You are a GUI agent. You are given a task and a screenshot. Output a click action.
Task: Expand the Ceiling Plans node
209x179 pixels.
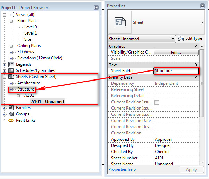pyautogui.click(x=11, y=46)
